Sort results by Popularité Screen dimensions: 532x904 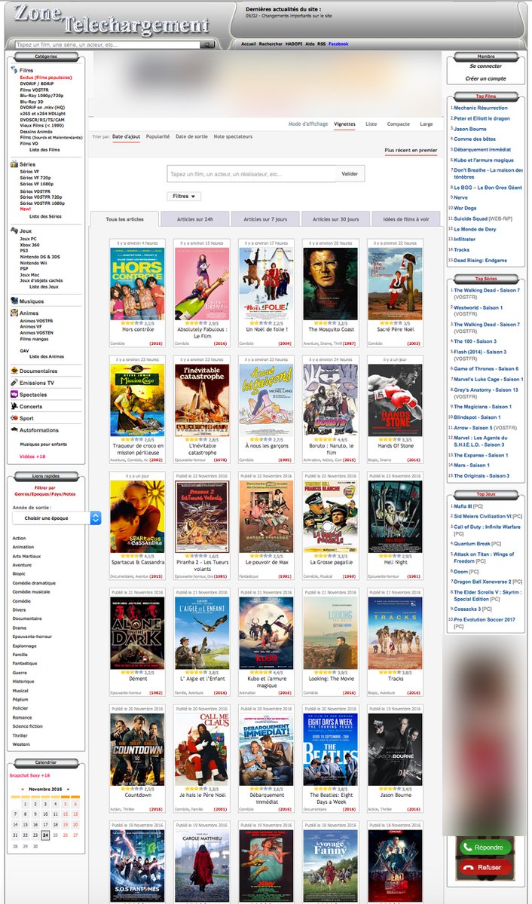pos(158,137)
